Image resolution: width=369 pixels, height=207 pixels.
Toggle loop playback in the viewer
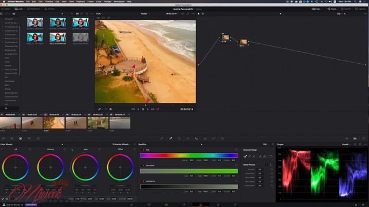(x=158, y=109)
